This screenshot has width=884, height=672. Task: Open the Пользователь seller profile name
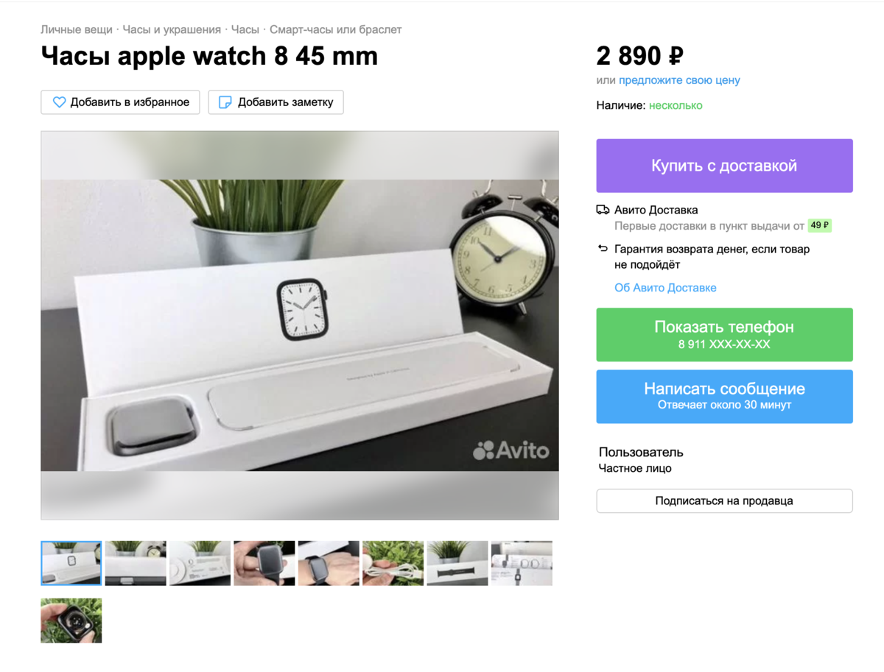641,452
